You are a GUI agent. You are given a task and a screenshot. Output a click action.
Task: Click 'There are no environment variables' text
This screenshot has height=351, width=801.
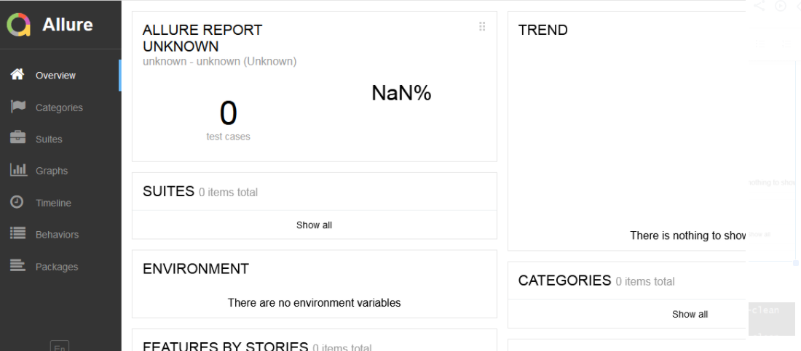pos(314,302)
